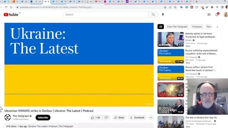This screenshot has height=128, width=228.
Task: Expand the video description showing 41K views
Action: pyautogui.click(x=79, y=126)
